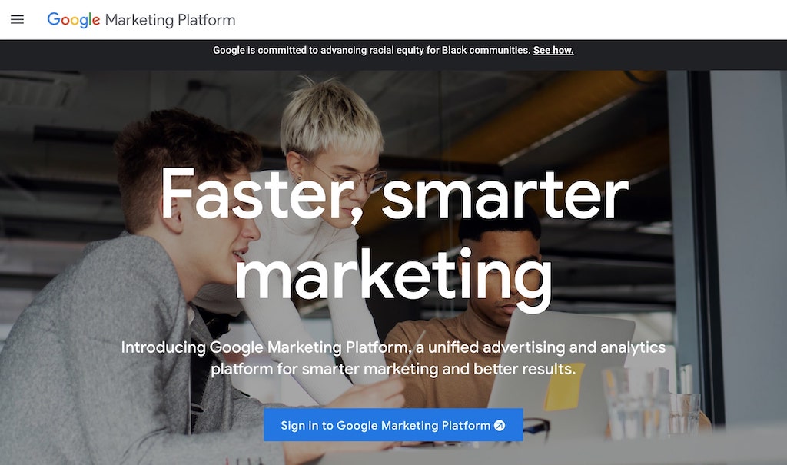Click the yellow sticky note on laptop

[x=564, y=387]
